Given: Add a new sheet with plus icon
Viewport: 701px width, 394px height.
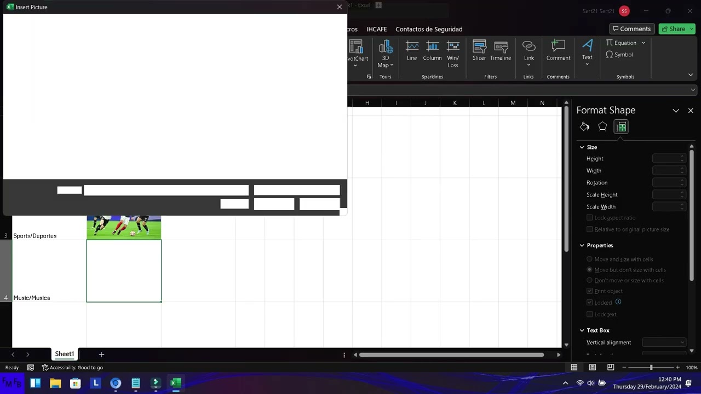Looking at the screenshot, I should pos(101,355).
